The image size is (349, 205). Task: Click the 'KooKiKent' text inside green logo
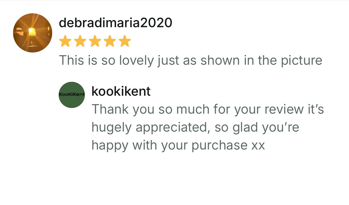click(x=72, y=94)
